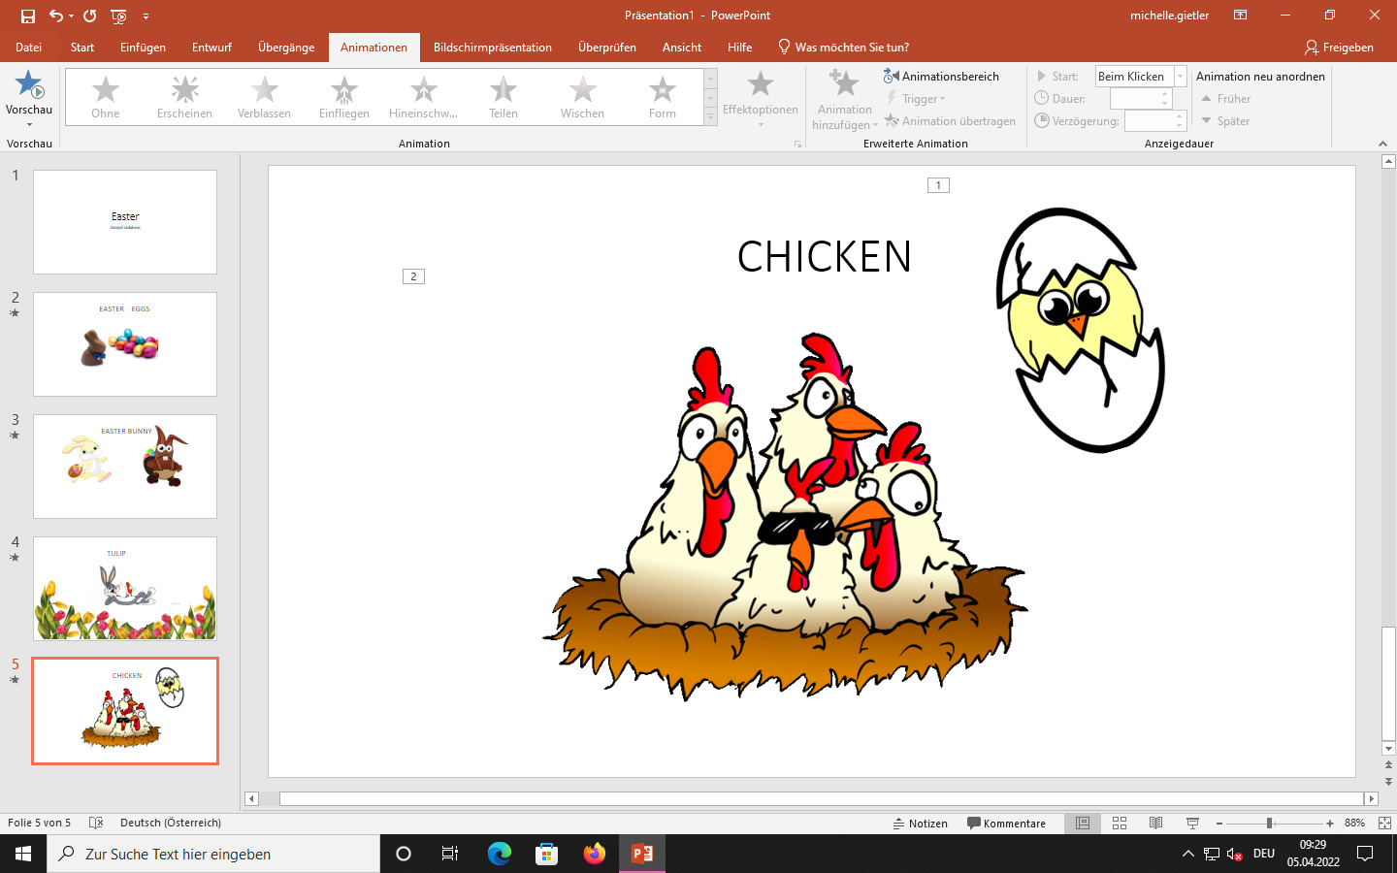Select the Form animation
Screen dimensions: 1397x873
663,97
